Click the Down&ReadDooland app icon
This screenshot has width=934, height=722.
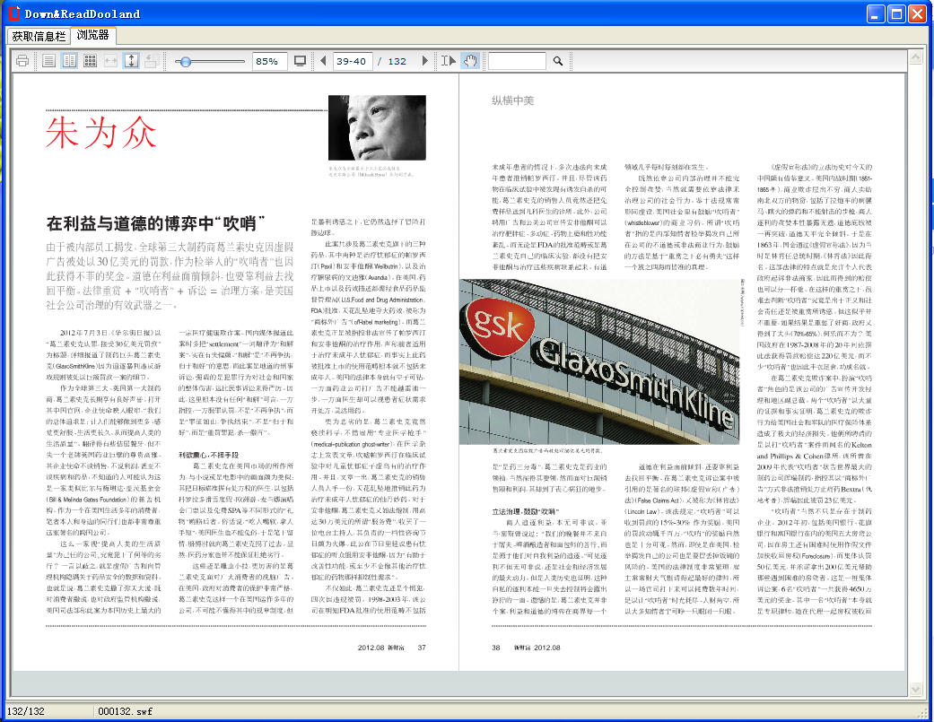click(13, 13)
